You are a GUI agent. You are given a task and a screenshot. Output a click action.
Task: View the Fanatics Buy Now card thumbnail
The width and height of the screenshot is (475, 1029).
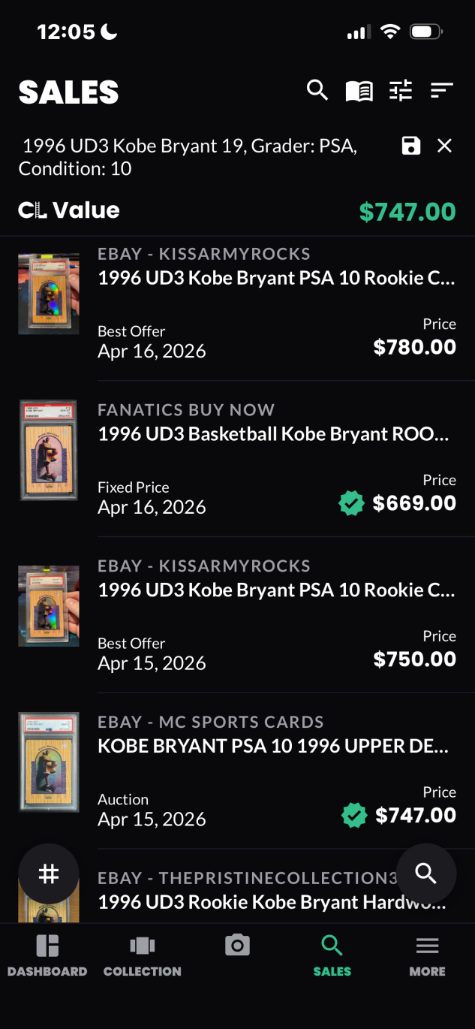pyautogui.click(x=49, y=450)
